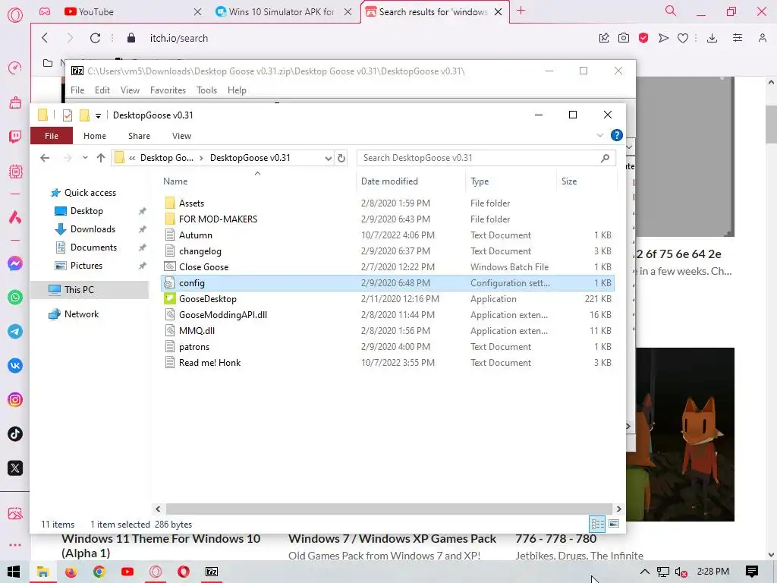Select Network in navigation pane
Viewport: 777px width, 583px height.
tap(81, 314)
